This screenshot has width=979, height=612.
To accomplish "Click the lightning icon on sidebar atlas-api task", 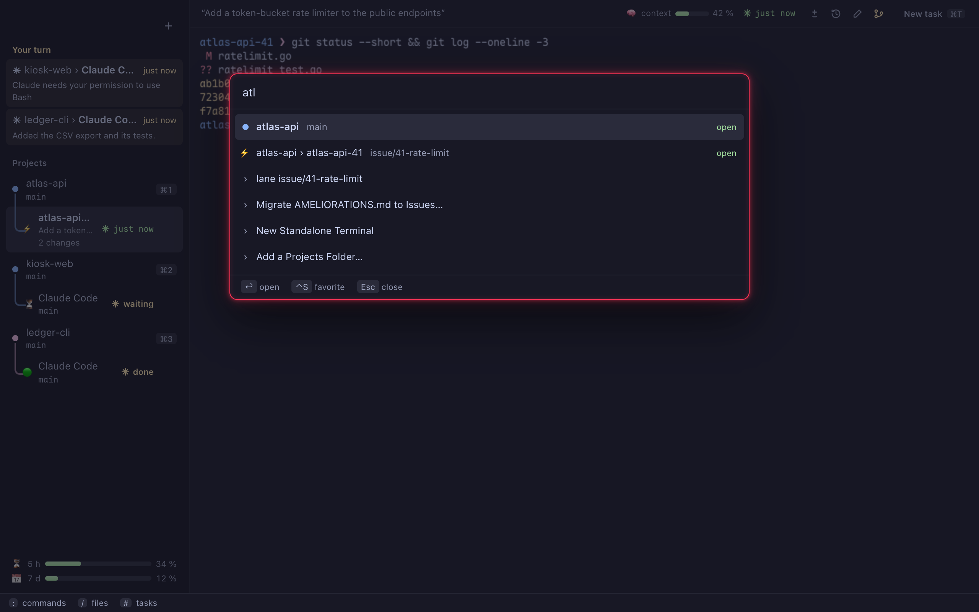I will [27, 229].
